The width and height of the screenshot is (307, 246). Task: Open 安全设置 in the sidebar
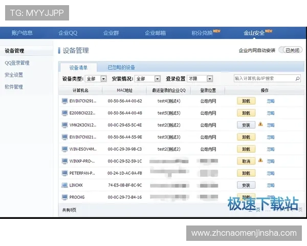[x=14, y=75]
